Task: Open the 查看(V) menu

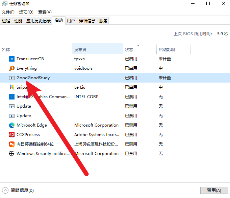Action: pos(45,12)
